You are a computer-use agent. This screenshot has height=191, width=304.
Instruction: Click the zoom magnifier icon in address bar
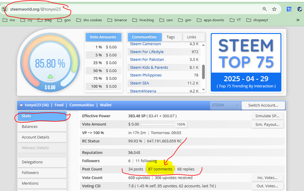(265, 9)
